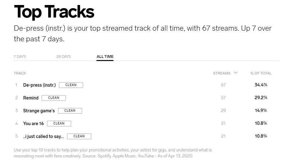This screenshot has width=282, height=168.
Task: Switch to the 28 DAYS tab
Action: pyautogui.click(x=64, y=57)
